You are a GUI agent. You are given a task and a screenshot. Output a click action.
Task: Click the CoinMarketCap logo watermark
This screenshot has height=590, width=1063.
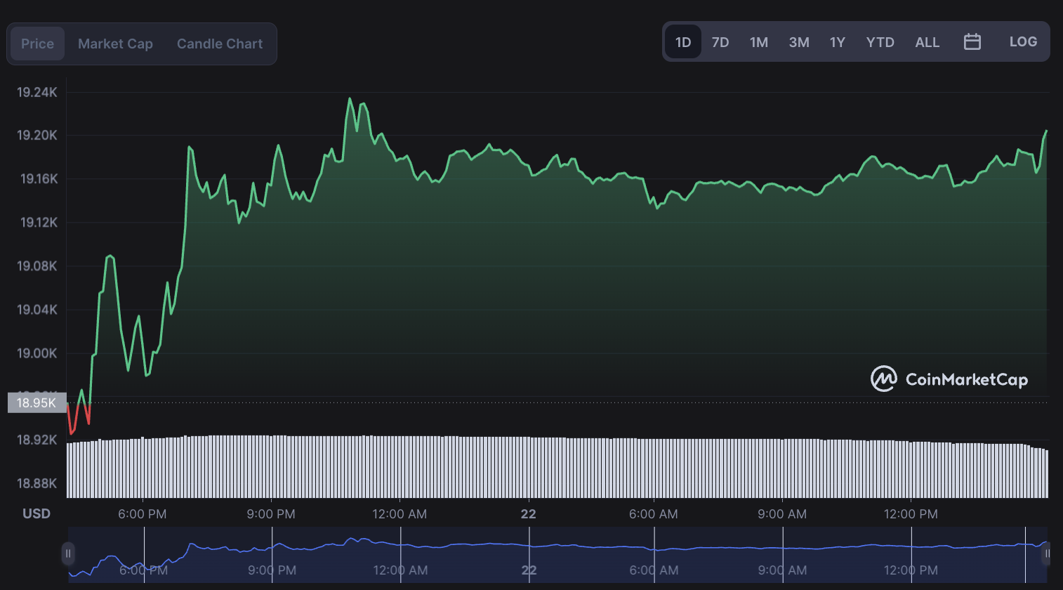949,379
